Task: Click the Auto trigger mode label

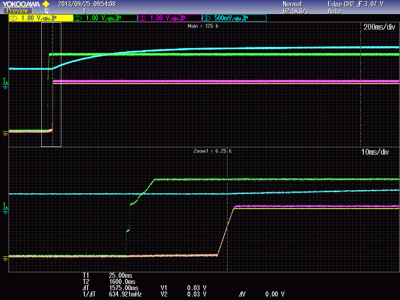Action: pyautogui.click(x=334, y=11)
